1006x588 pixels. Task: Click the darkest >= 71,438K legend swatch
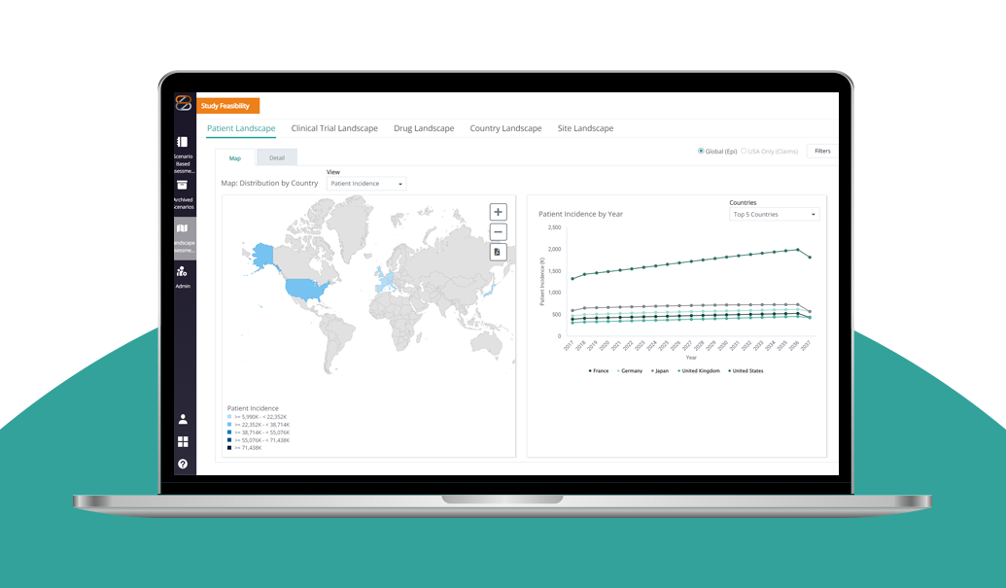coord(229,448)
